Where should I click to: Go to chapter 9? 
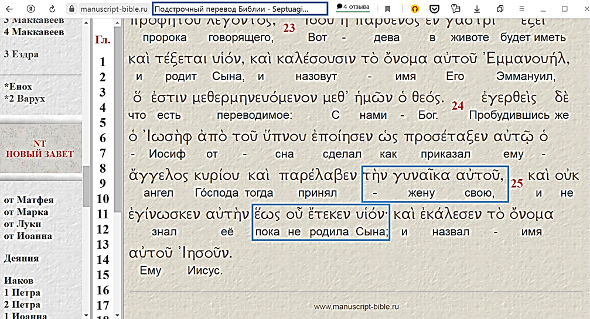tap(103, 183)
